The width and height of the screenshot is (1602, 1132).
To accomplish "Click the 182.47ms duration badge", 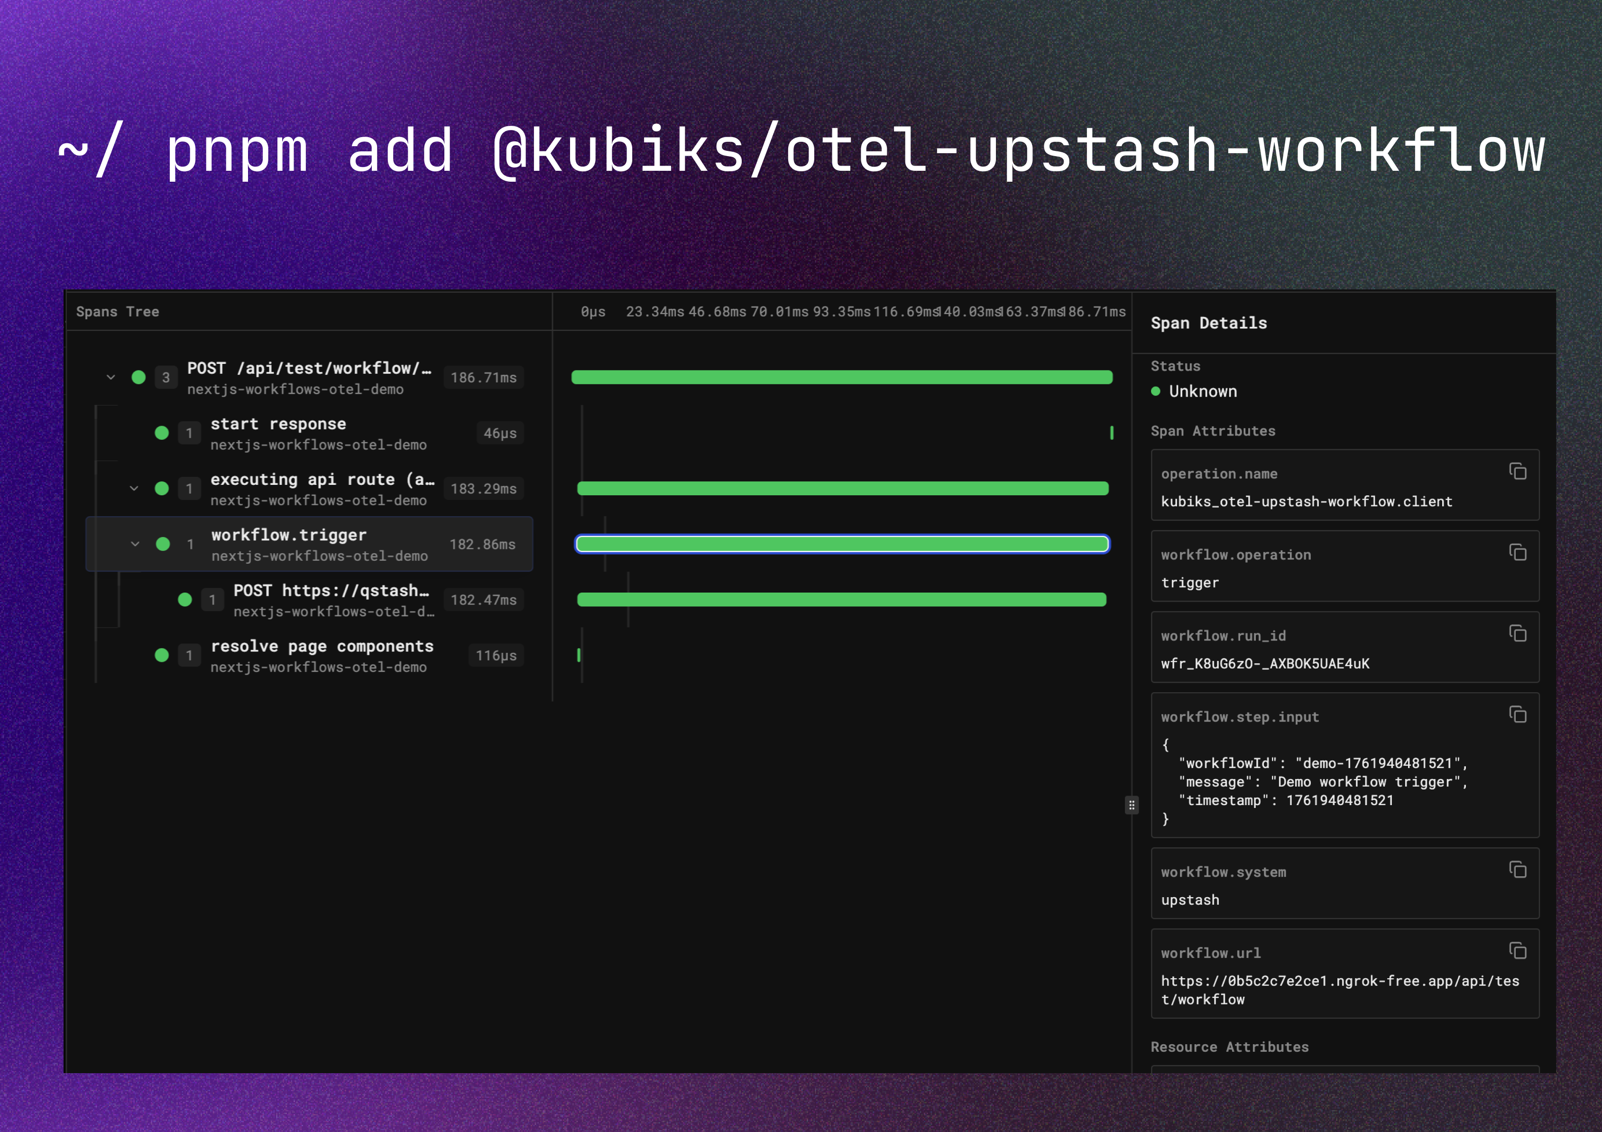I will point(484,600).
